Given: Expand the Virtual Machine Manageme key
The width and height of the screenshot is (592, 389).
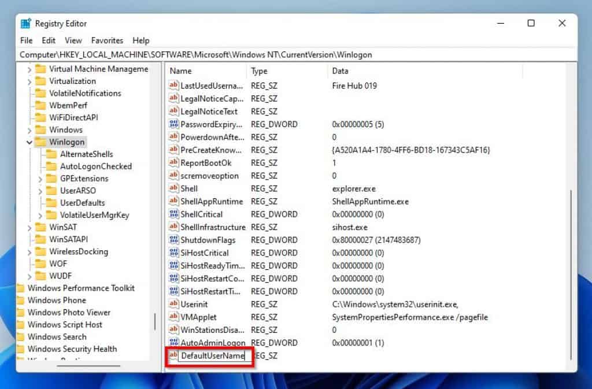Looking at the screenshot, I should pyautogui.click(x=29, y=69).
